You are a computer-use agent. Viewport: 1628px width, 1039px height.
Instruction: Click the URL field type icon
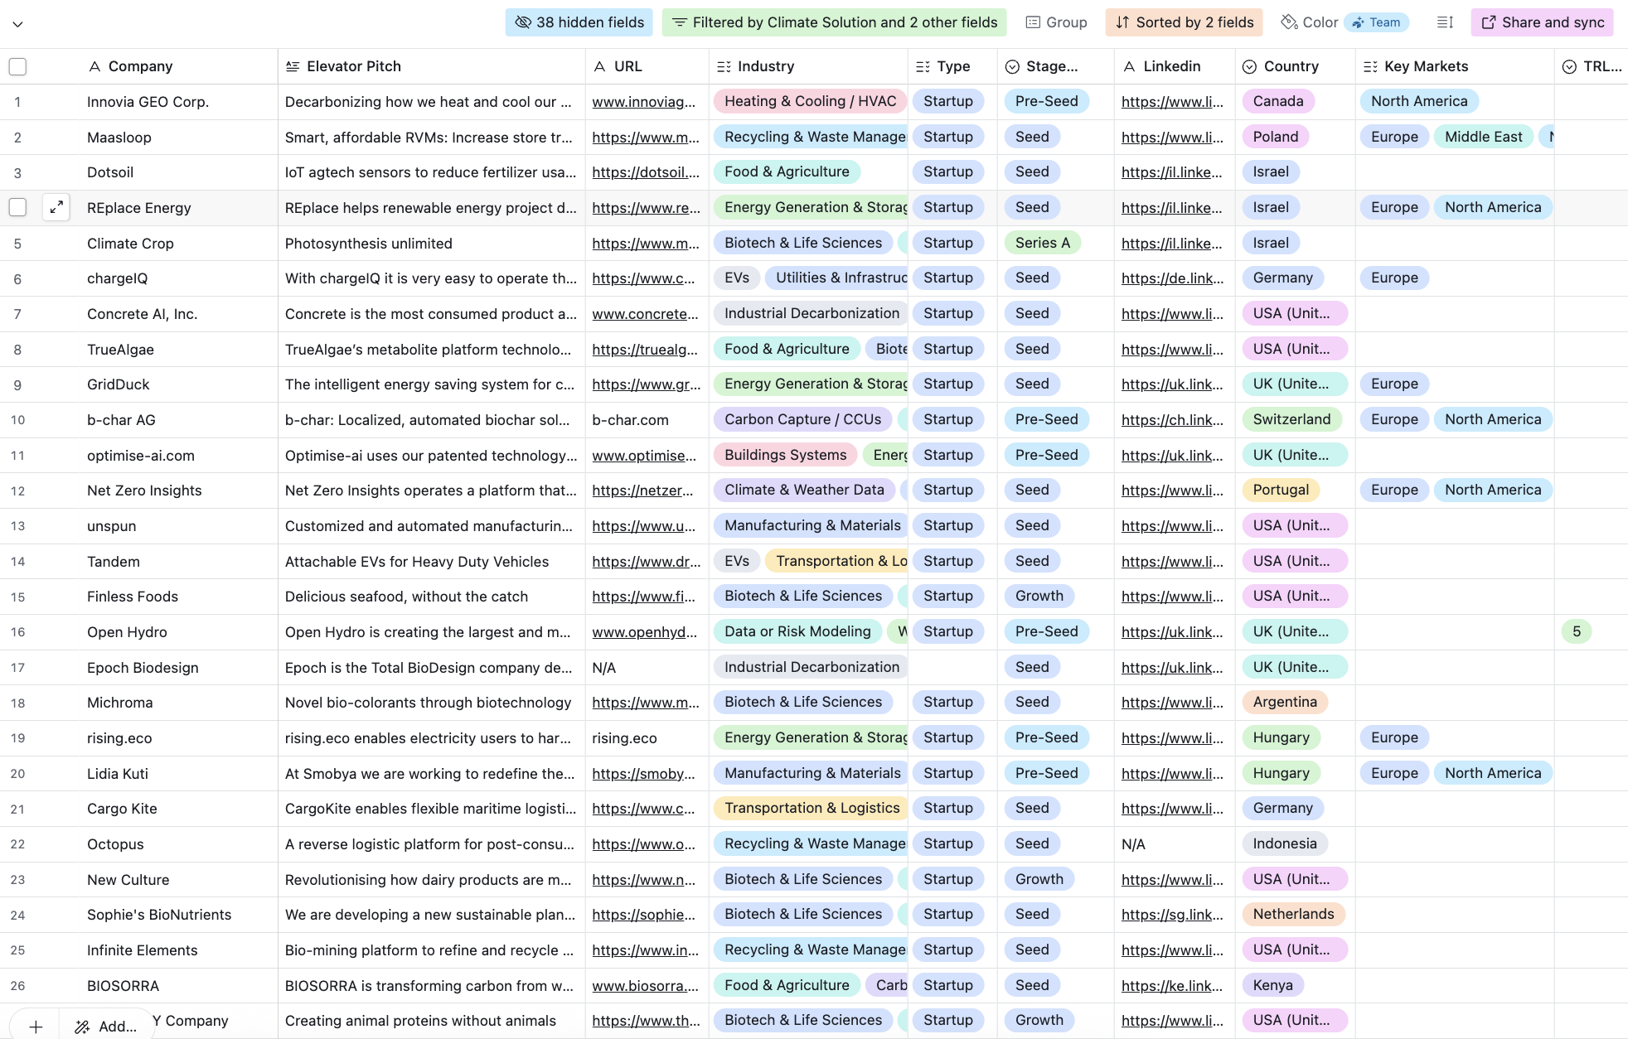600,66
